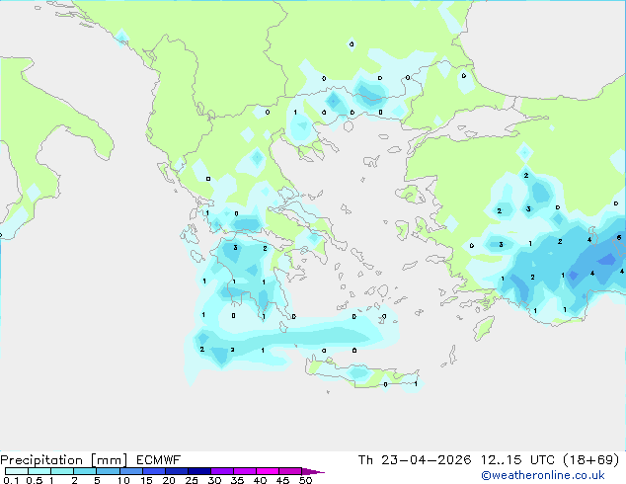Viewport: 626px width, 484px height.
Task: Pick the 30–35 mm purple legend swatch
Action: [222, 471]
